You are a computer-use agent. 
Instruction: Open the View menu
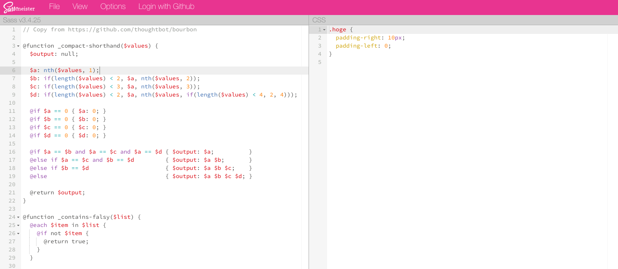80,6
